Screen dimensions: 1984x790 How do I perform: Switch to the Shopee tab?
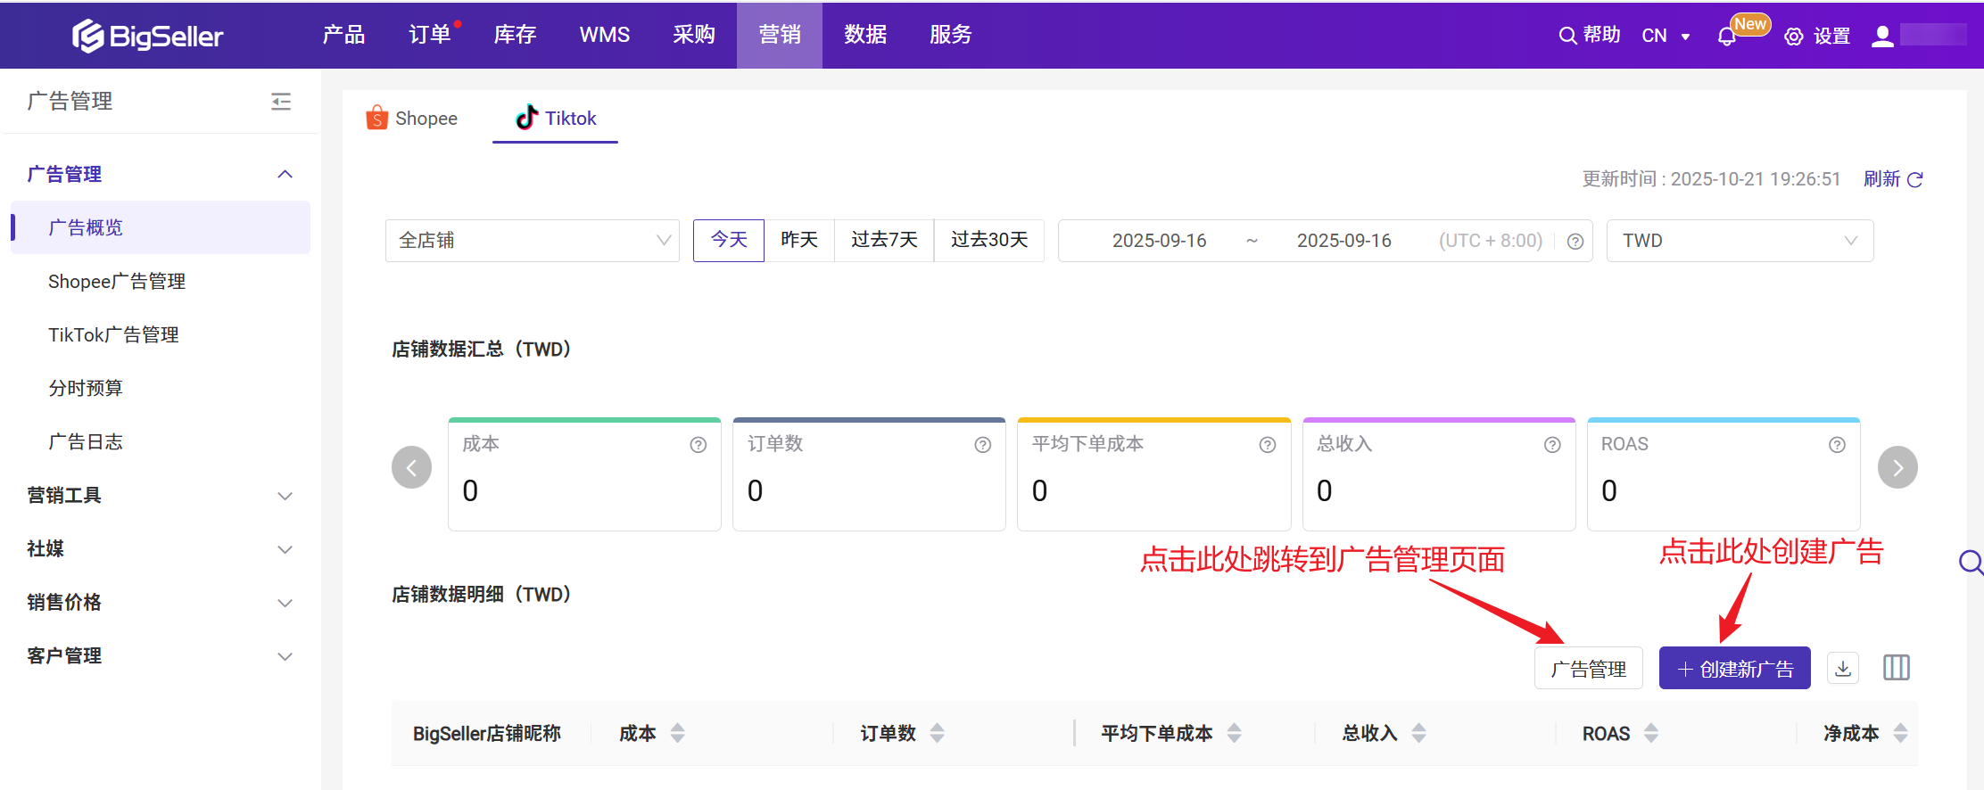(412, 119)
